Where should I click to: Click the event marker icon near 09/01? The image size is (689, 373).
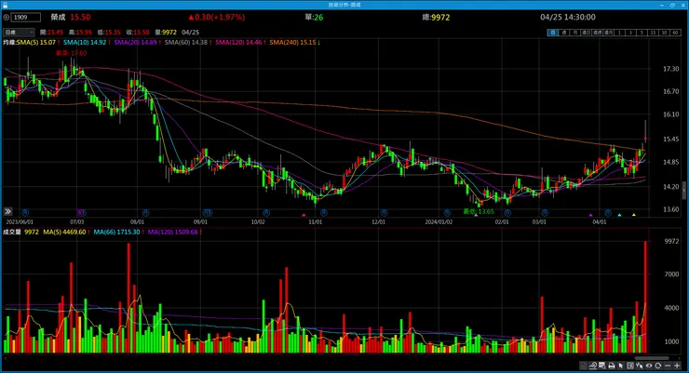click(x=208, y=212)
